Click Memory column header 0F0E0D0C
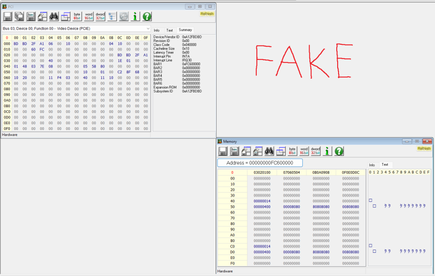This screenshot has width=435, height=276. point(351,172)
